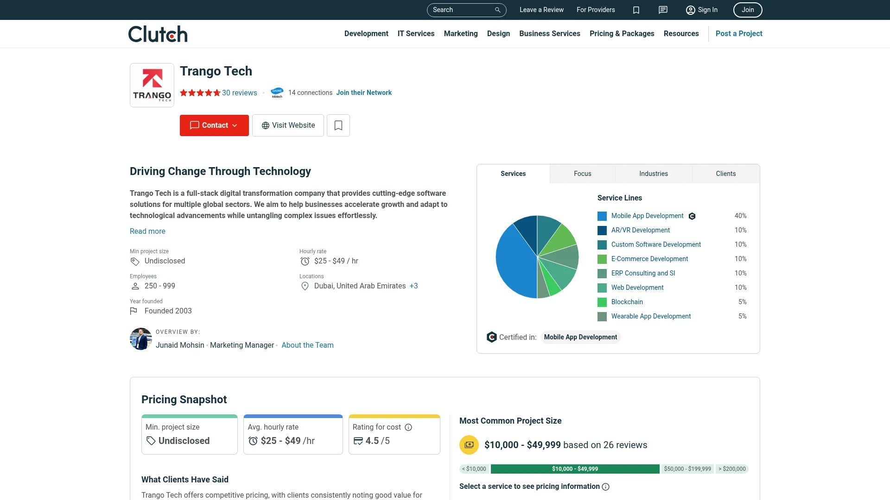Click Post a Project link
Screen dimensions: 890x500
coord(739,34)
